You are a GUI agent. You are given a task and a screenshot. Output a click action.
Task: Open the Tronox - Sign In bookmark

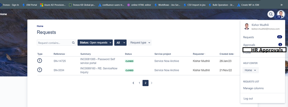point(10,5)
